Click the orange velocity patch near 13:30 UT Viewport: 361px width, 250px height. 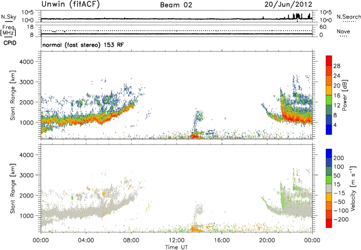tap(196, 229)
